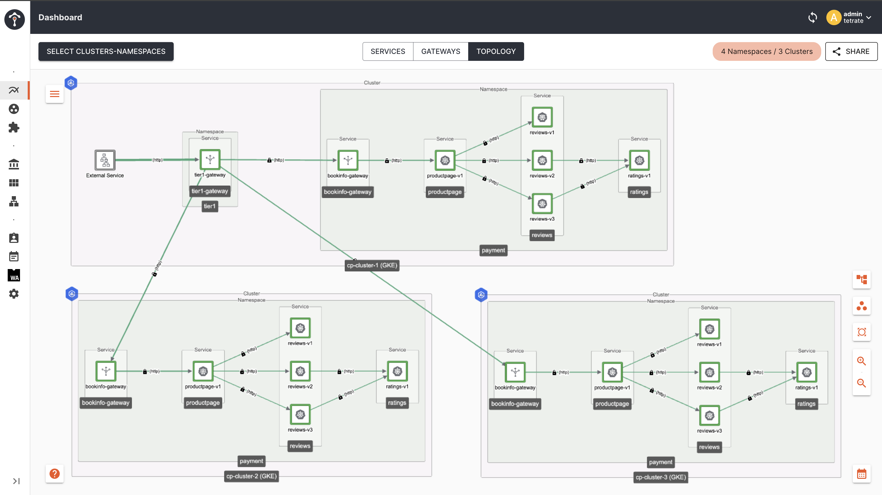
Task: Switch to the Gateways tab
Action: tap(441, 51)
